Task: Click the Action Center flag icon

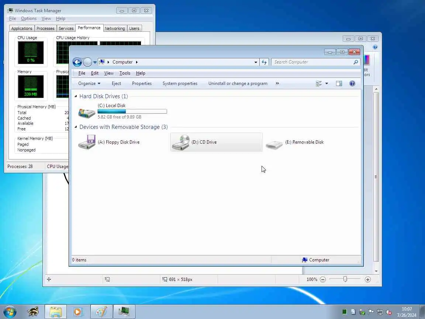Action: pos(371,312)
